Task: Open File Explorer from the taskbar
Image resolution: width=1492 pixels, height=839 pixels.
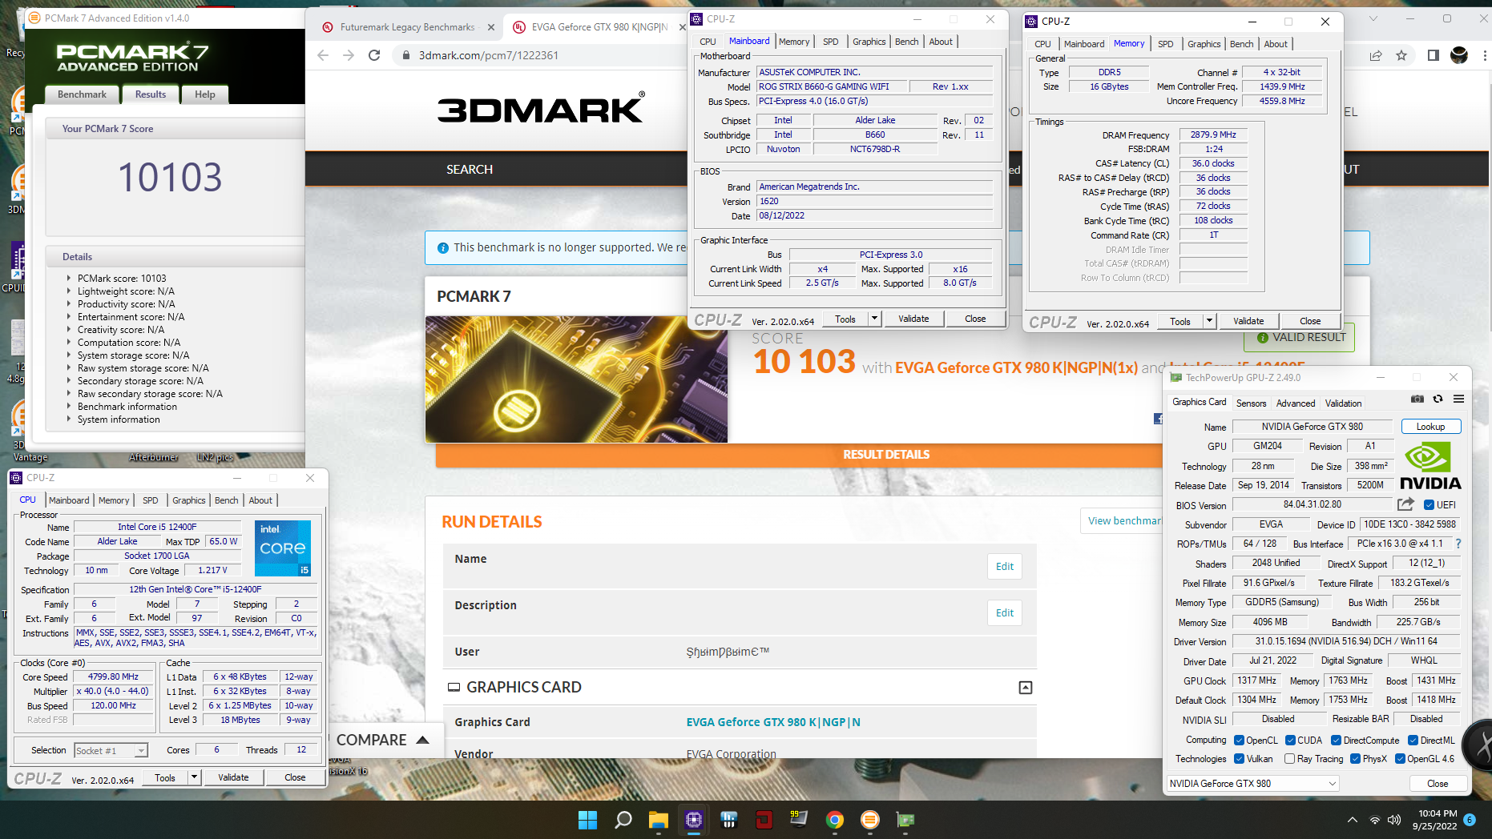Action: coord(658,820)
